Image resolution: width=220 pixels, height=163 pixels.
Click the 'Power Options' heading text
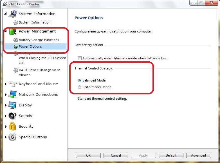click(x=89, y=18)
